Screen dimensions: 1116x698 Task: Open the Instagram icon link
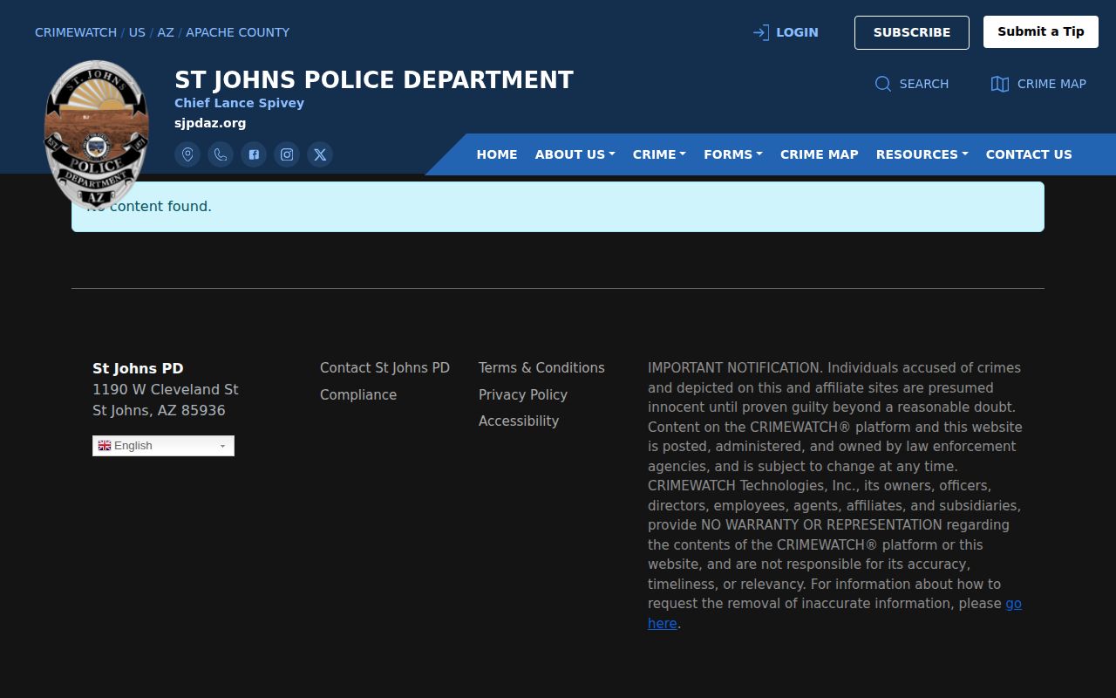287,154
